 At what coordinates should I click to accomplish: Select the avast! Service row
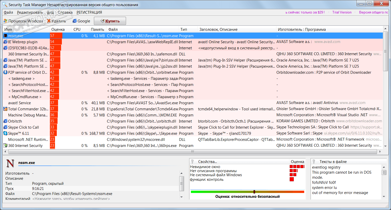193,103
